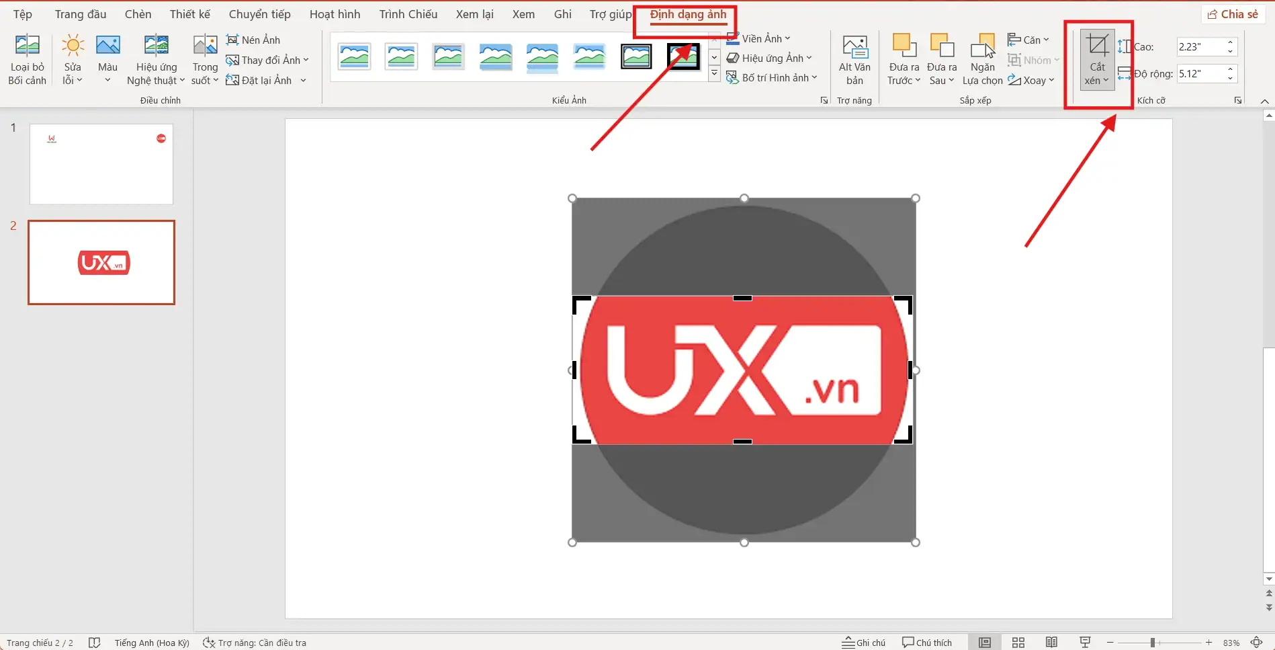Viewport: 1275px width, 650px height.
Task: Open the Hiệu ứng Ảnh effects dropdown
Action: point(770,58)
